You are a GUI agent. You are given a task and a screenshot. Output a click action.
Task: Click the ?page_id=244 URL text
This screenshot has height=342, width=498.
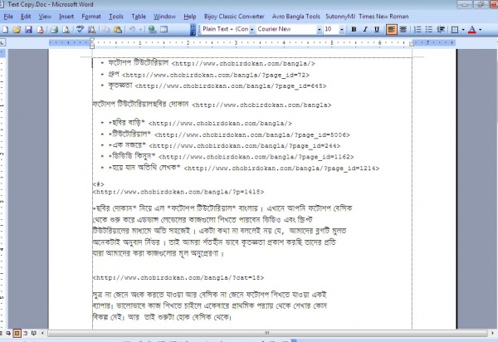coord(245,146)
